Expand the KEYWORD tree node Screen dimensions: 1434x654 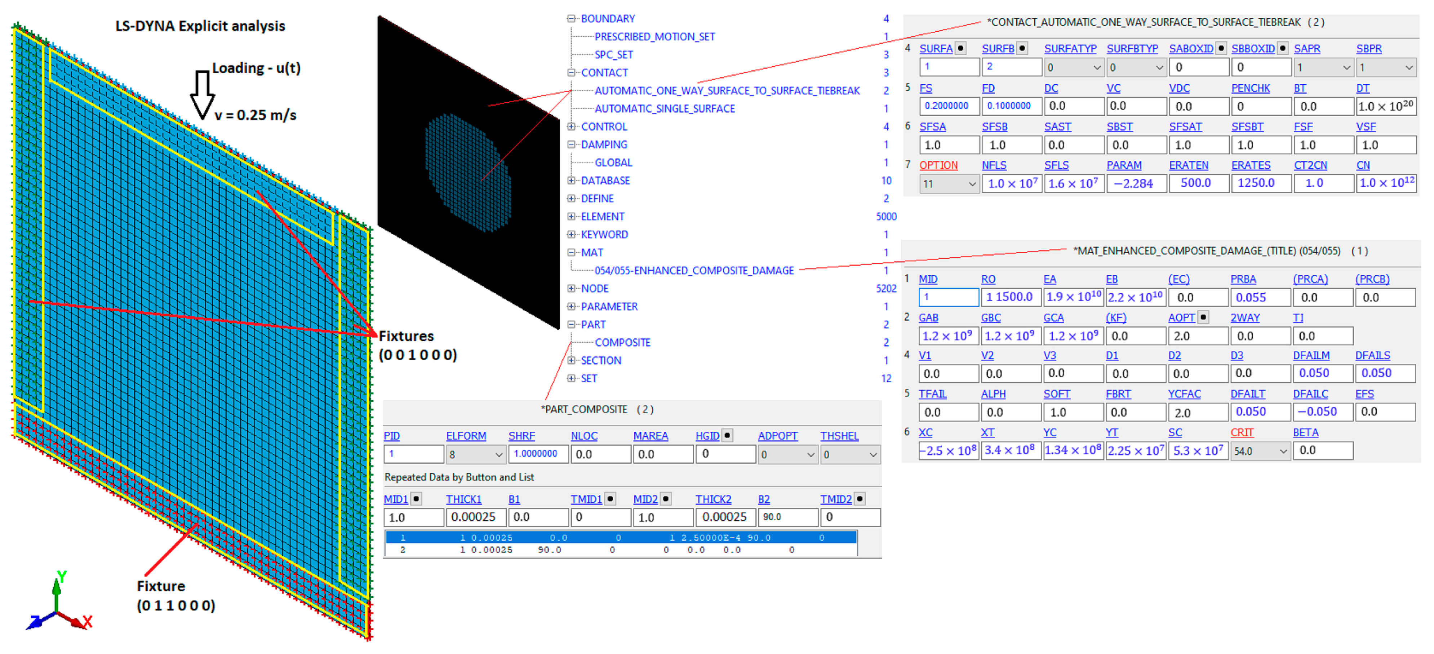[x=571, y=234]
